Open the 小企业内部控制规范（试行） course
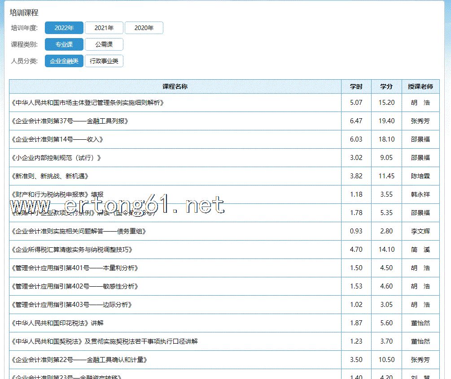Viewport: 451px width, 379px height. pos(56,158)
